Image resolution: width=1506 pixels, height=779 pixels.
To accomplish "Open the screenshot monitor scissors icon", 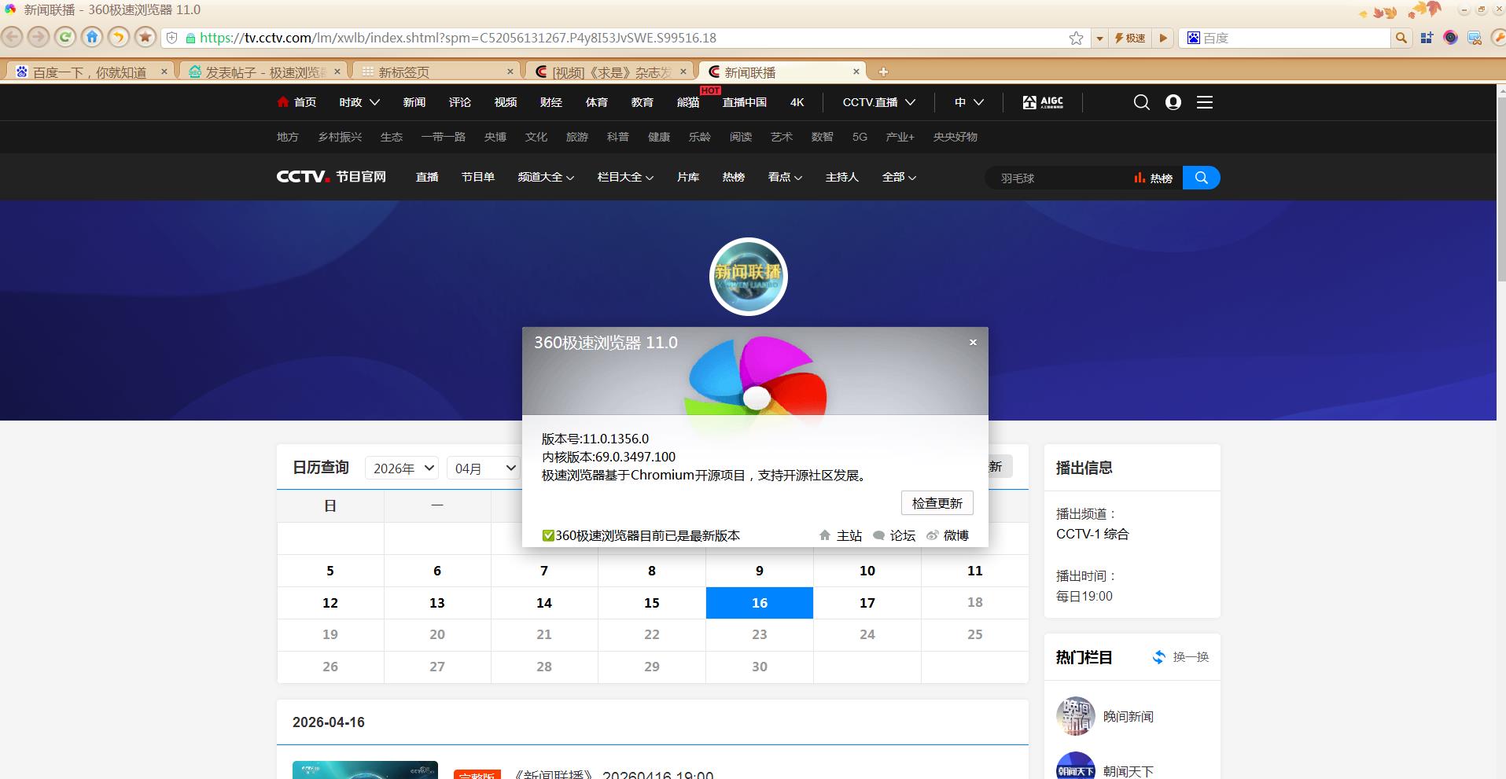I will point(1475,38).
